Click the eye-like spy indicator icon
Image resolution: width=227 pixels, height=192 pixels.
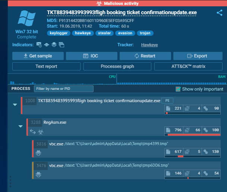click(x=47, y=45)
